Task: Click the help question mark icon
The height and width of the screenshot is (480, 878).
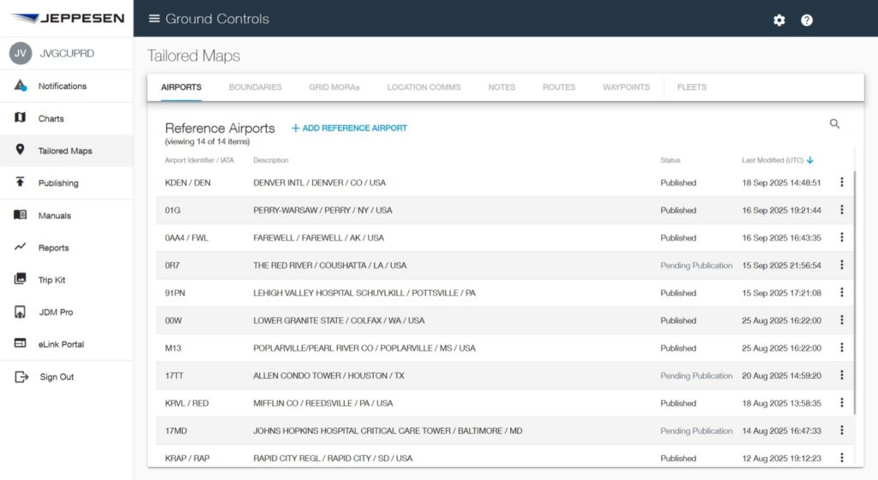Action: (806, 20)
